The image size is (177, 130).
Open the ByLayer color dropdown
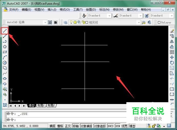coord(165,22)
